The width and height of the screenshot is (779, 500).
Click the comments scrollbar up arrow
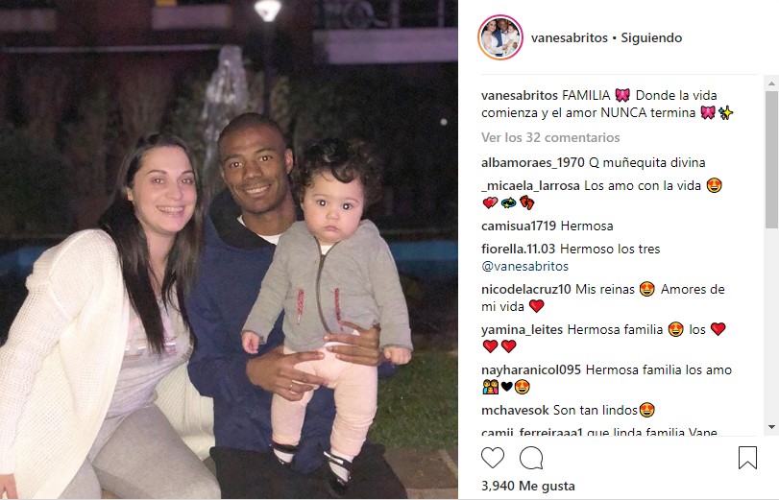point(771,83)
